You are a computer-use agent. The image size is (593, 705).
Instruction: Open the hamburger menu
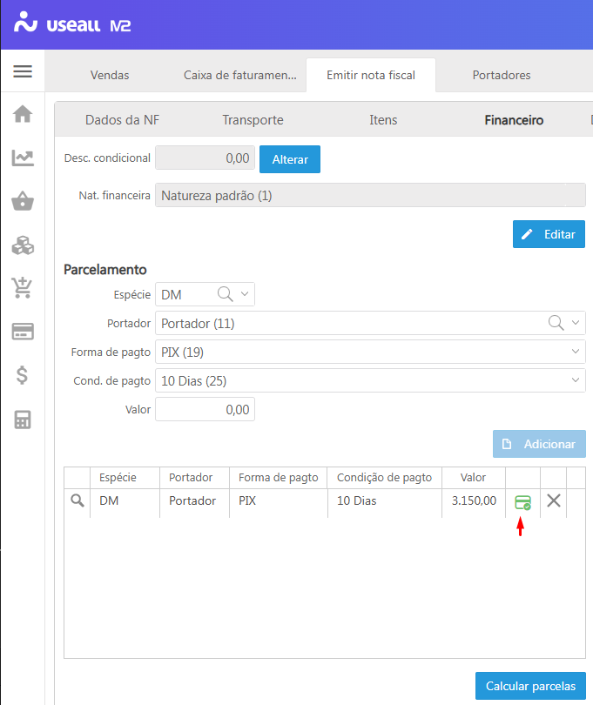tap(23, 71)
